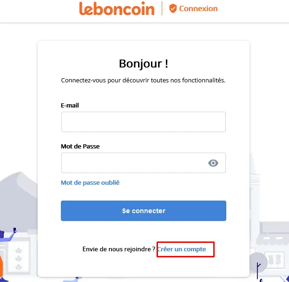Viewport: 289px width, 282px height.
Task: Click the mannequin shop window illustration
Action: pyautogui.click(x=275, y=259)
